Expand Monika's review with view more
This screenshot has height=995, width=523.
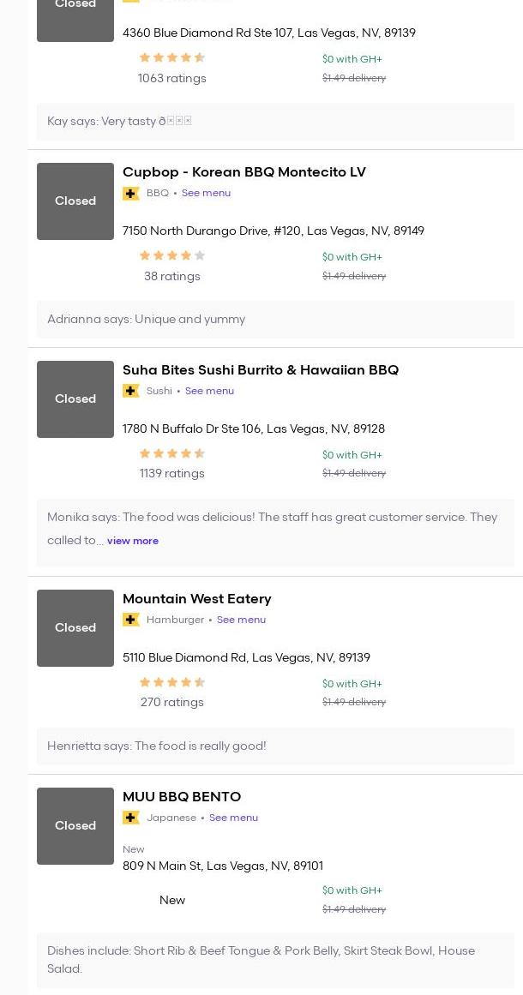[x=133, y=542]
